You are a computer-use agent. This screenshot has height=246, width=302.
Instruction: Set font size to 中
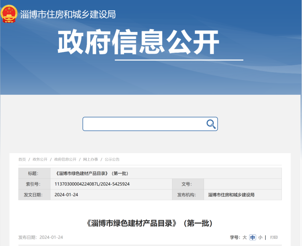252,237
